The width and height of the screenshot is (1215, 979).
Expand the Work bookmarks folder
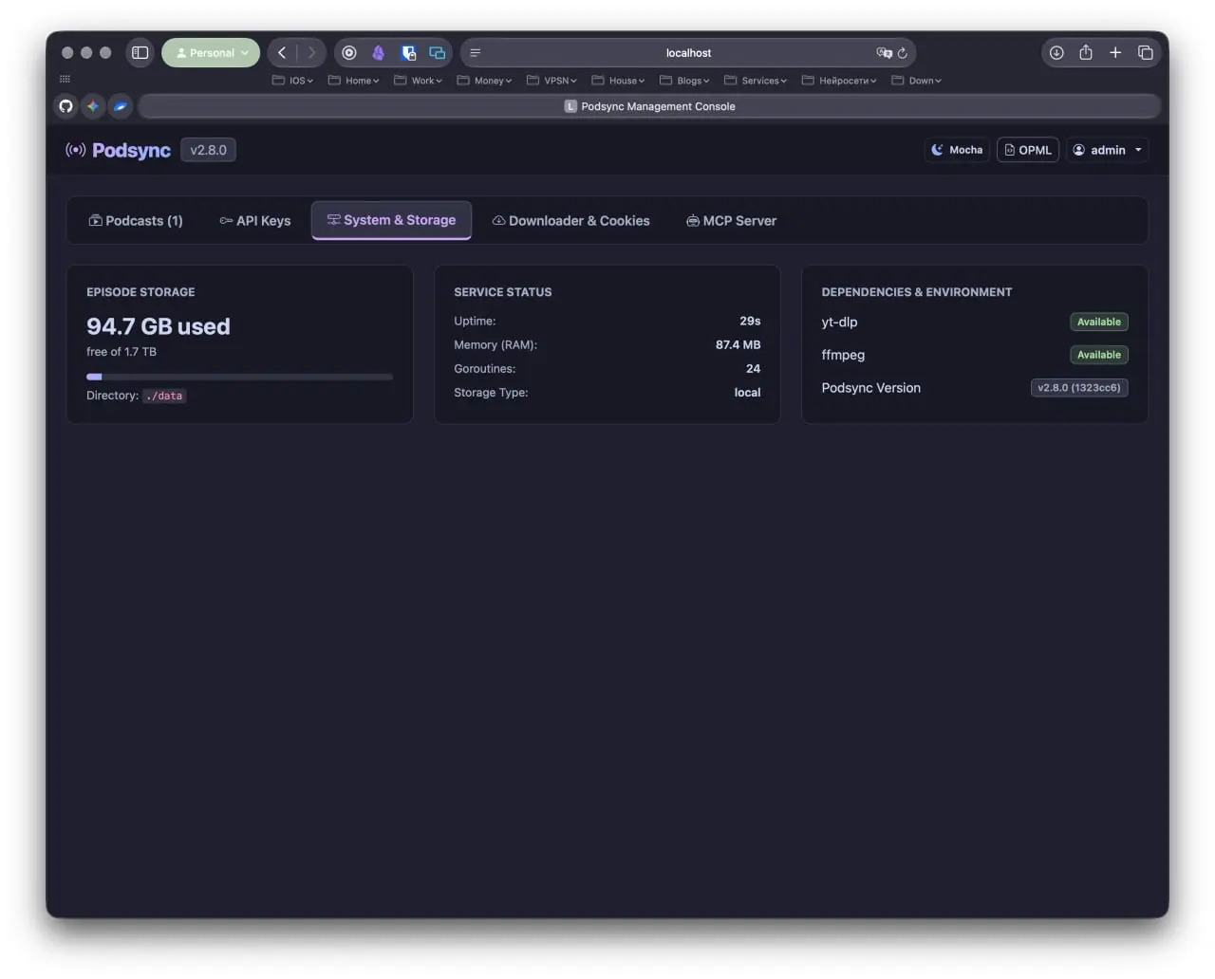click(x=418, y=81)
